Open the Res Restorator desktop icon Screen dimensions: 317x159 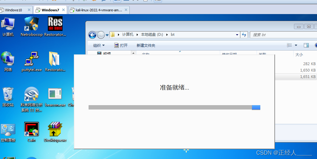(55, 27)
